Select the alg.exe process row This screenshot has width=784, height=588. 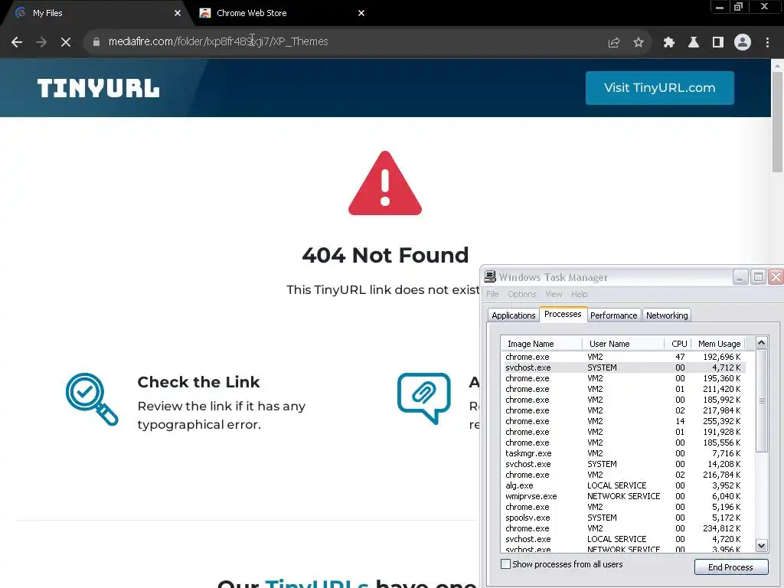[623, 485]
